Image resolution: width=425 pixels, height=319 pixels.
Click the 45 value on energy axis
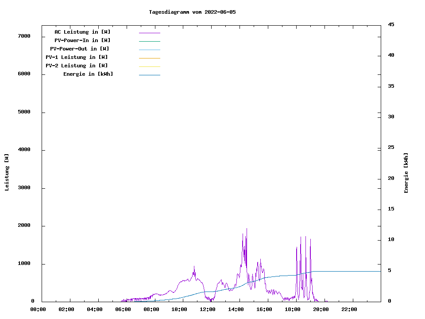pos(391,25)
